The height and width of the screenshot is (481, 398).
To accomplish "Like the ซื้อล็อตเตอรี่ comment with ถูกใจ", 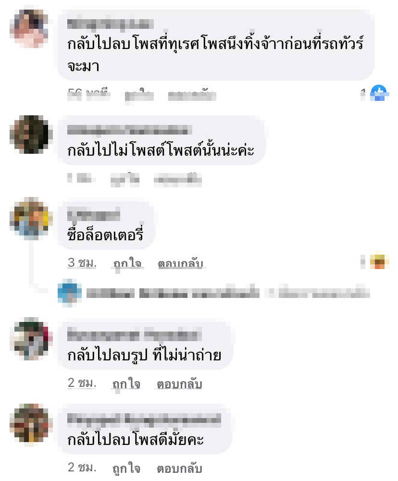I will (127, 263).
